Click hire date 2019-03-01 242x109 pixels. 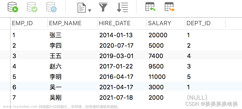(116, 56)
